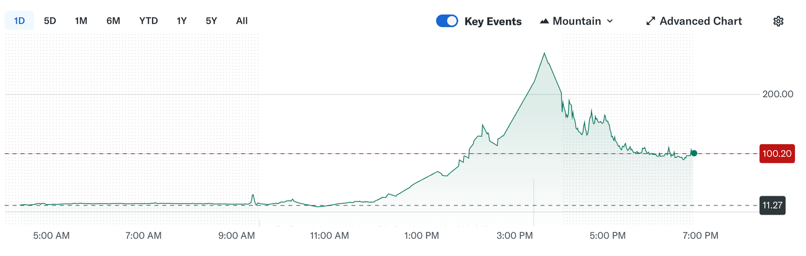Open chart settings gear

[x=778, y=21]
